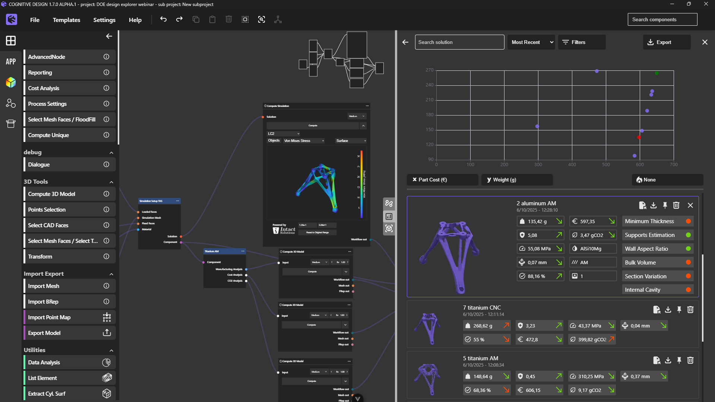
Task: Collapse the Utilities section
Action: point(111,350)
